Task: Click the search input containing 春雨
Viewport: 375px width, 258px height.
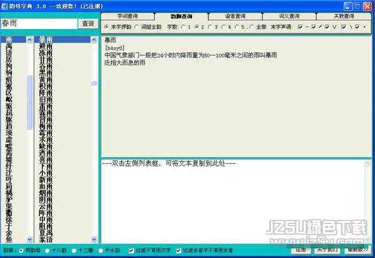Action: (x=39, y=24)
